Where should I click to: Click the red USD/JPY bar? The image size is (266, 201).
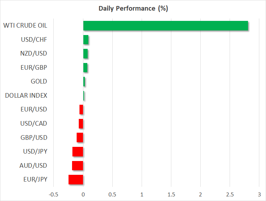coord(78,152)
